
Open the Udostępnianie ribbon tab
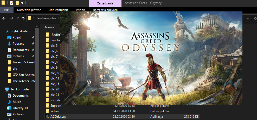(x=59, y=10)
